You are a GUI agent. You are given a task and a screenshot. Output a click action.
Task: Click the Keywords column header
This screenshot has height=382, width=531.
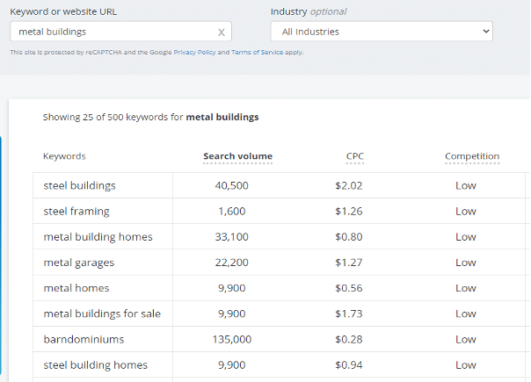click(x=64, y=156)
